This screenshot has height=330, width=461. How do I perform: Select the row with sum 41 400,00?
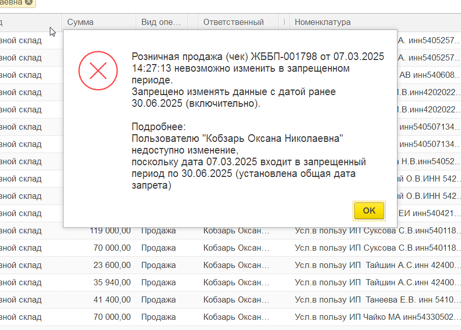coord(231,299)
